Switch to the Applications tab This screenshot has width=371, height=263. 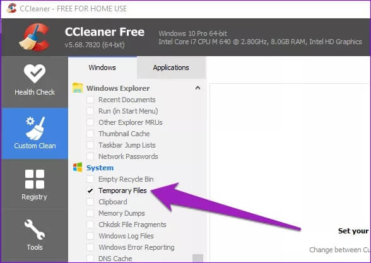point(171,67)
